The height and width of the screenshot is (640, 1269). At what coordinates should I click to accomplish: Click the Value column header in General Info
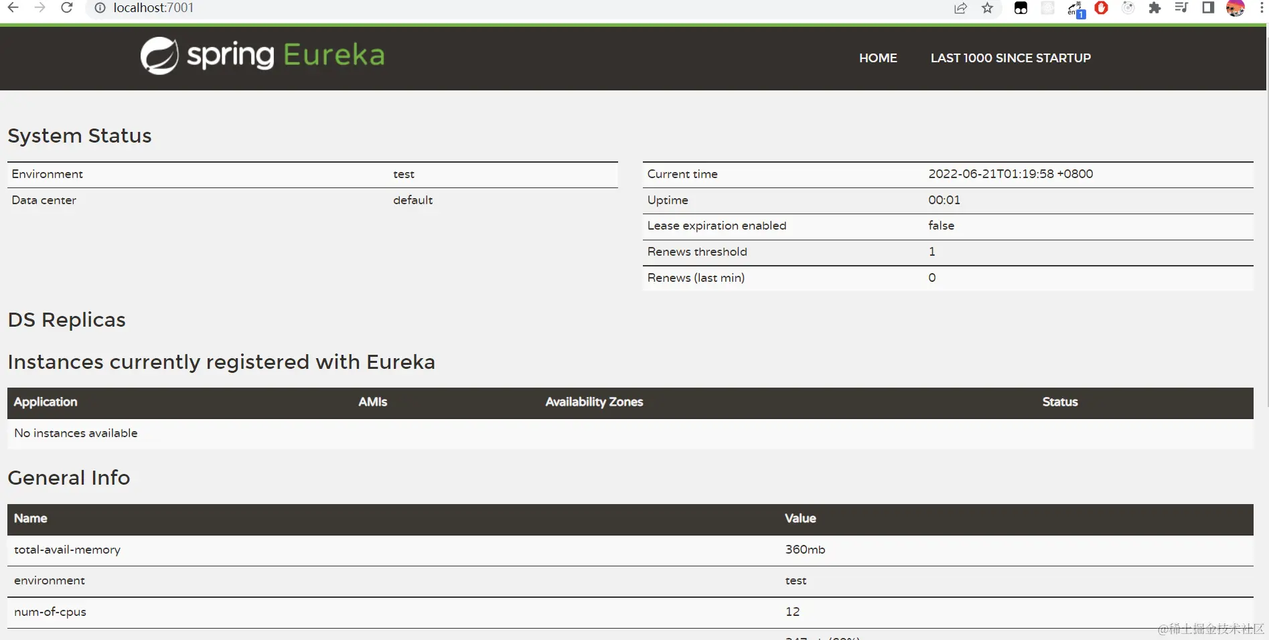click(x=800, y=518)
